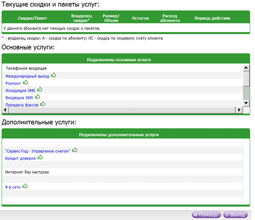The image size is (255, 220).
Task: Click scroll-up arrow of main services list
Action: [x=246, y=67]
